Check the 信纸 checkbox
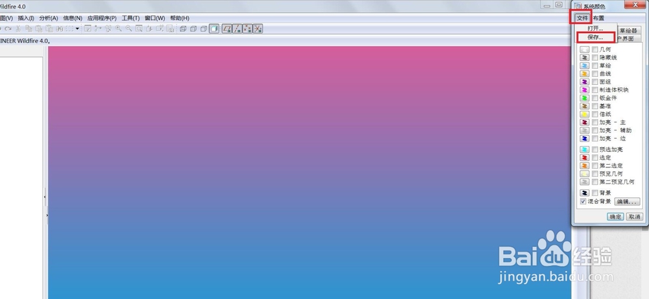Viewport: 649px width, 299px height. (x=594, y=114)
